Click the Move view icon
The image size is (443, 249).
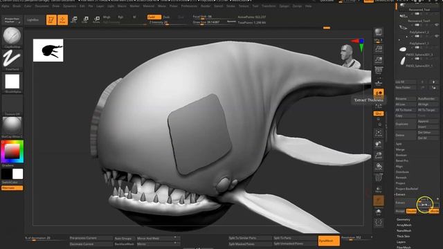[379, 145]
